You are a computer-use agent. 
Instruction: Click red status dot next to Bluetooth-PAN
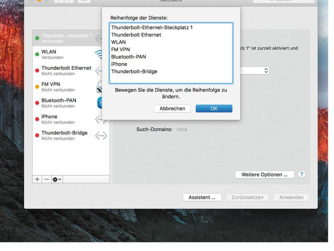point(37,103)
